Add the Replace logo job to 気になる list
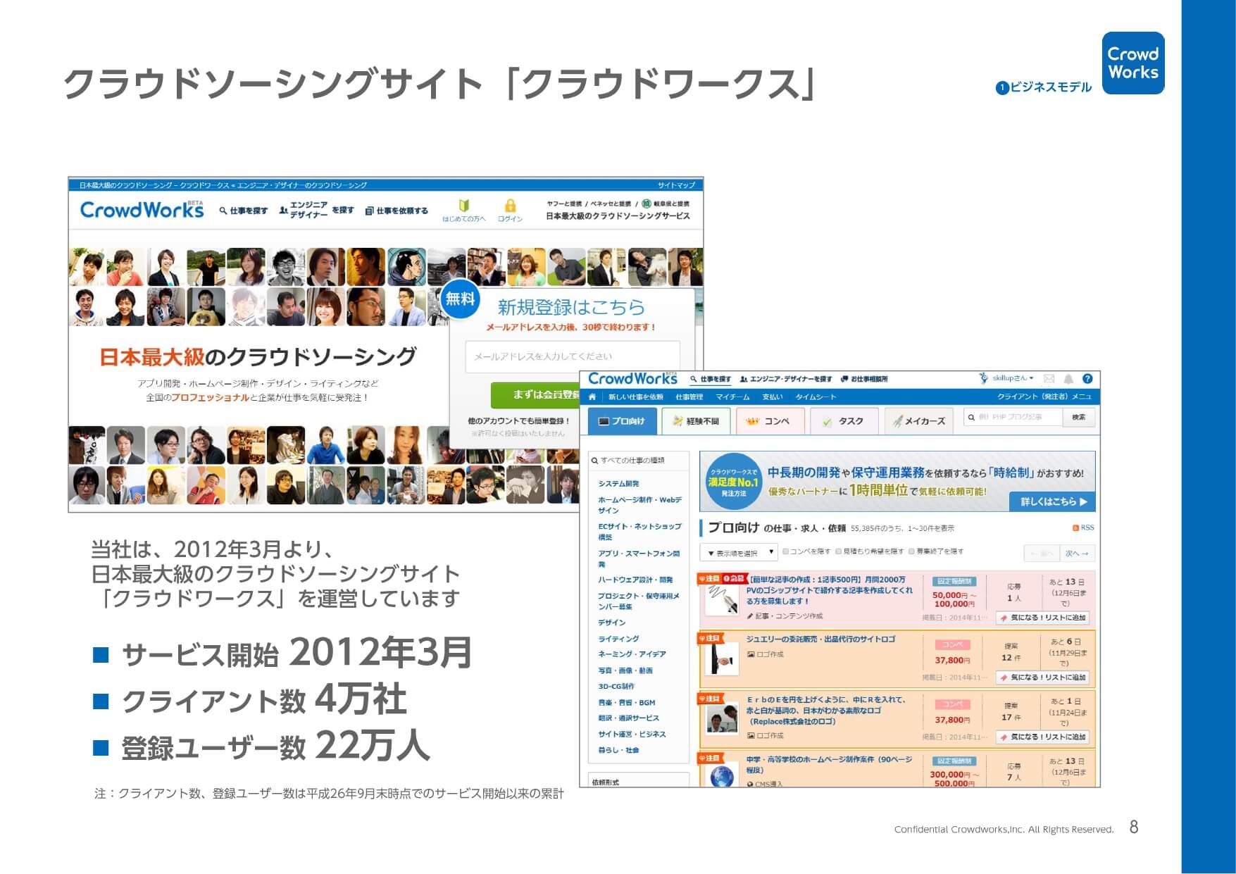The image size is (1236, 874). (x=1043, y=737)
